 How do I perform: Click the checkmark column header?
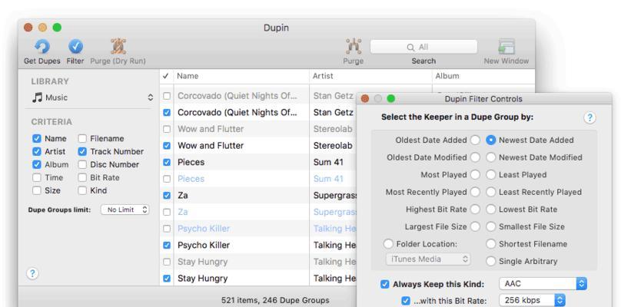(166, 76)
